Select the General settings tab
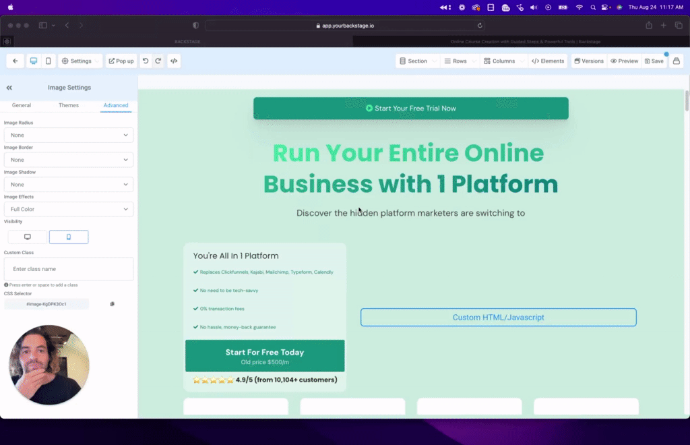This screenshot has height=445, width=690. coord(21,105)
